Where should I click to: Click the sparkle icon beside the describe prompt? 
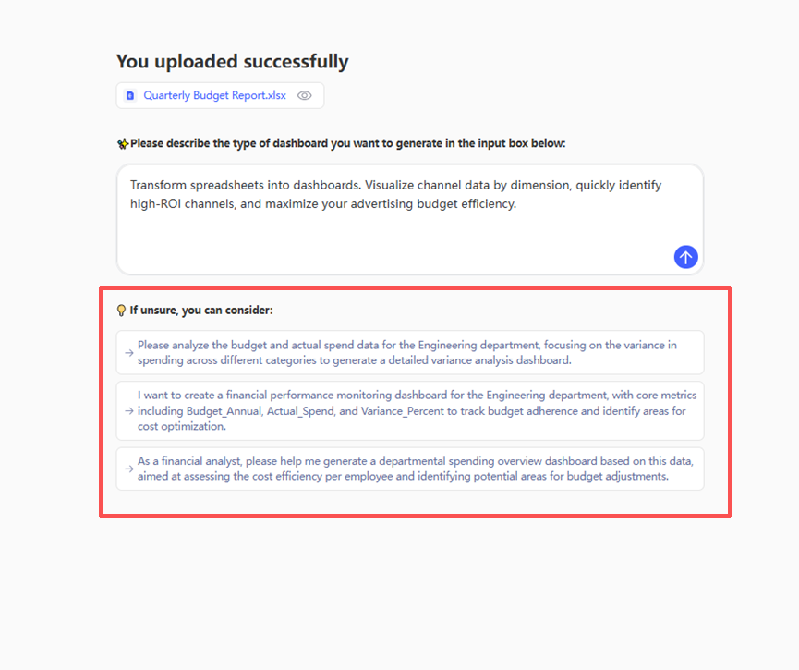[x=122, y=143]
